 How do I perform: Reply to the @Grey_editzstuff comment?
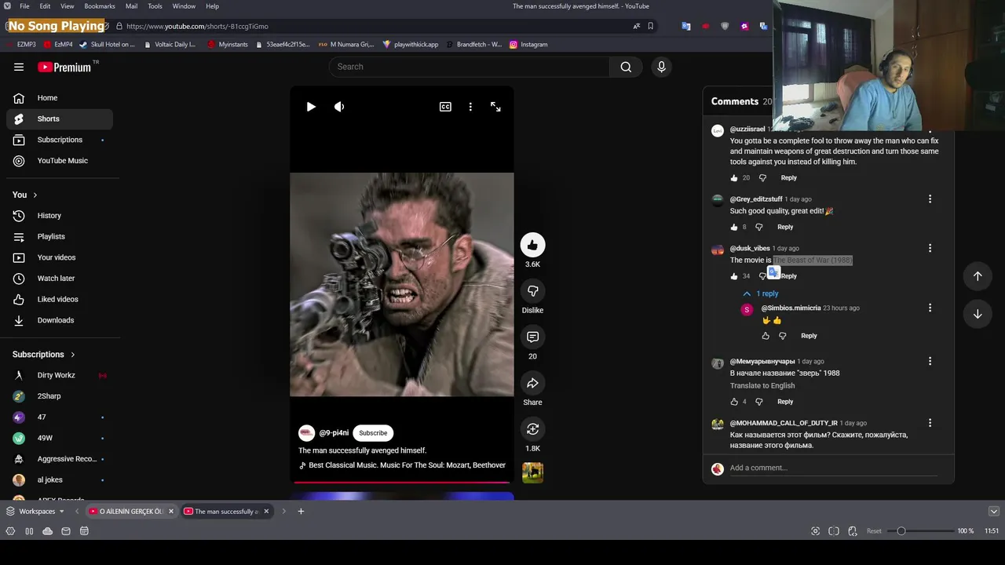pyautogui.click(x=785, y=227)
